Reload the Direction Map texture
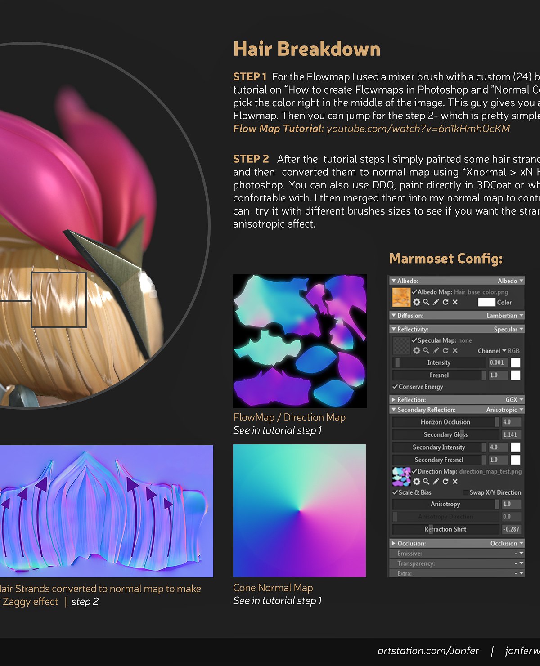 click(x=445, y=481)
